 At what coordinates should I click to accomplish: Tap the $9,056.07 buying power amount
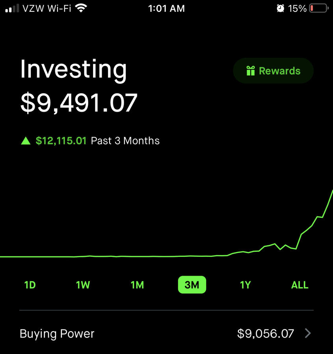[265, 334]
